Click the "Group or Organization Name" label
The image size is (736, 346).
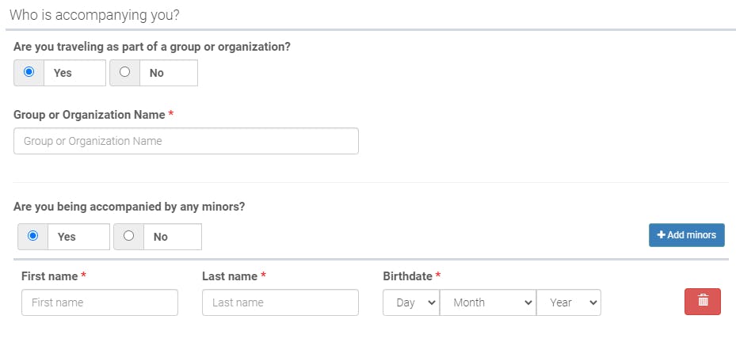click(90, 115)
